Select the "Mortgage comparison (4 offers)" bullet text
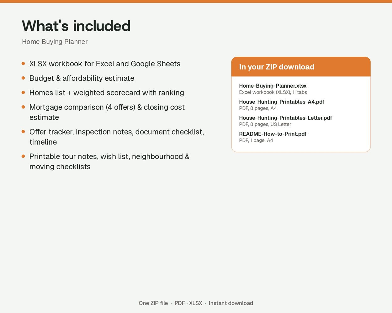The height and width of the screenshot is (313, 392). click(x=107, y=112)
